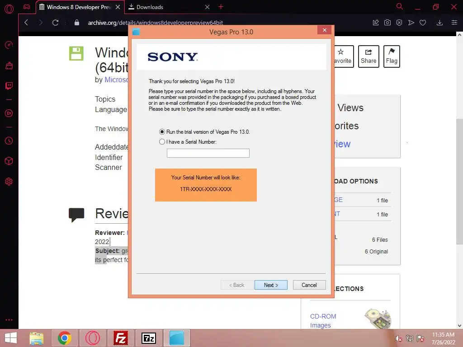Open Action Center flag tray icon

point(420,338)
